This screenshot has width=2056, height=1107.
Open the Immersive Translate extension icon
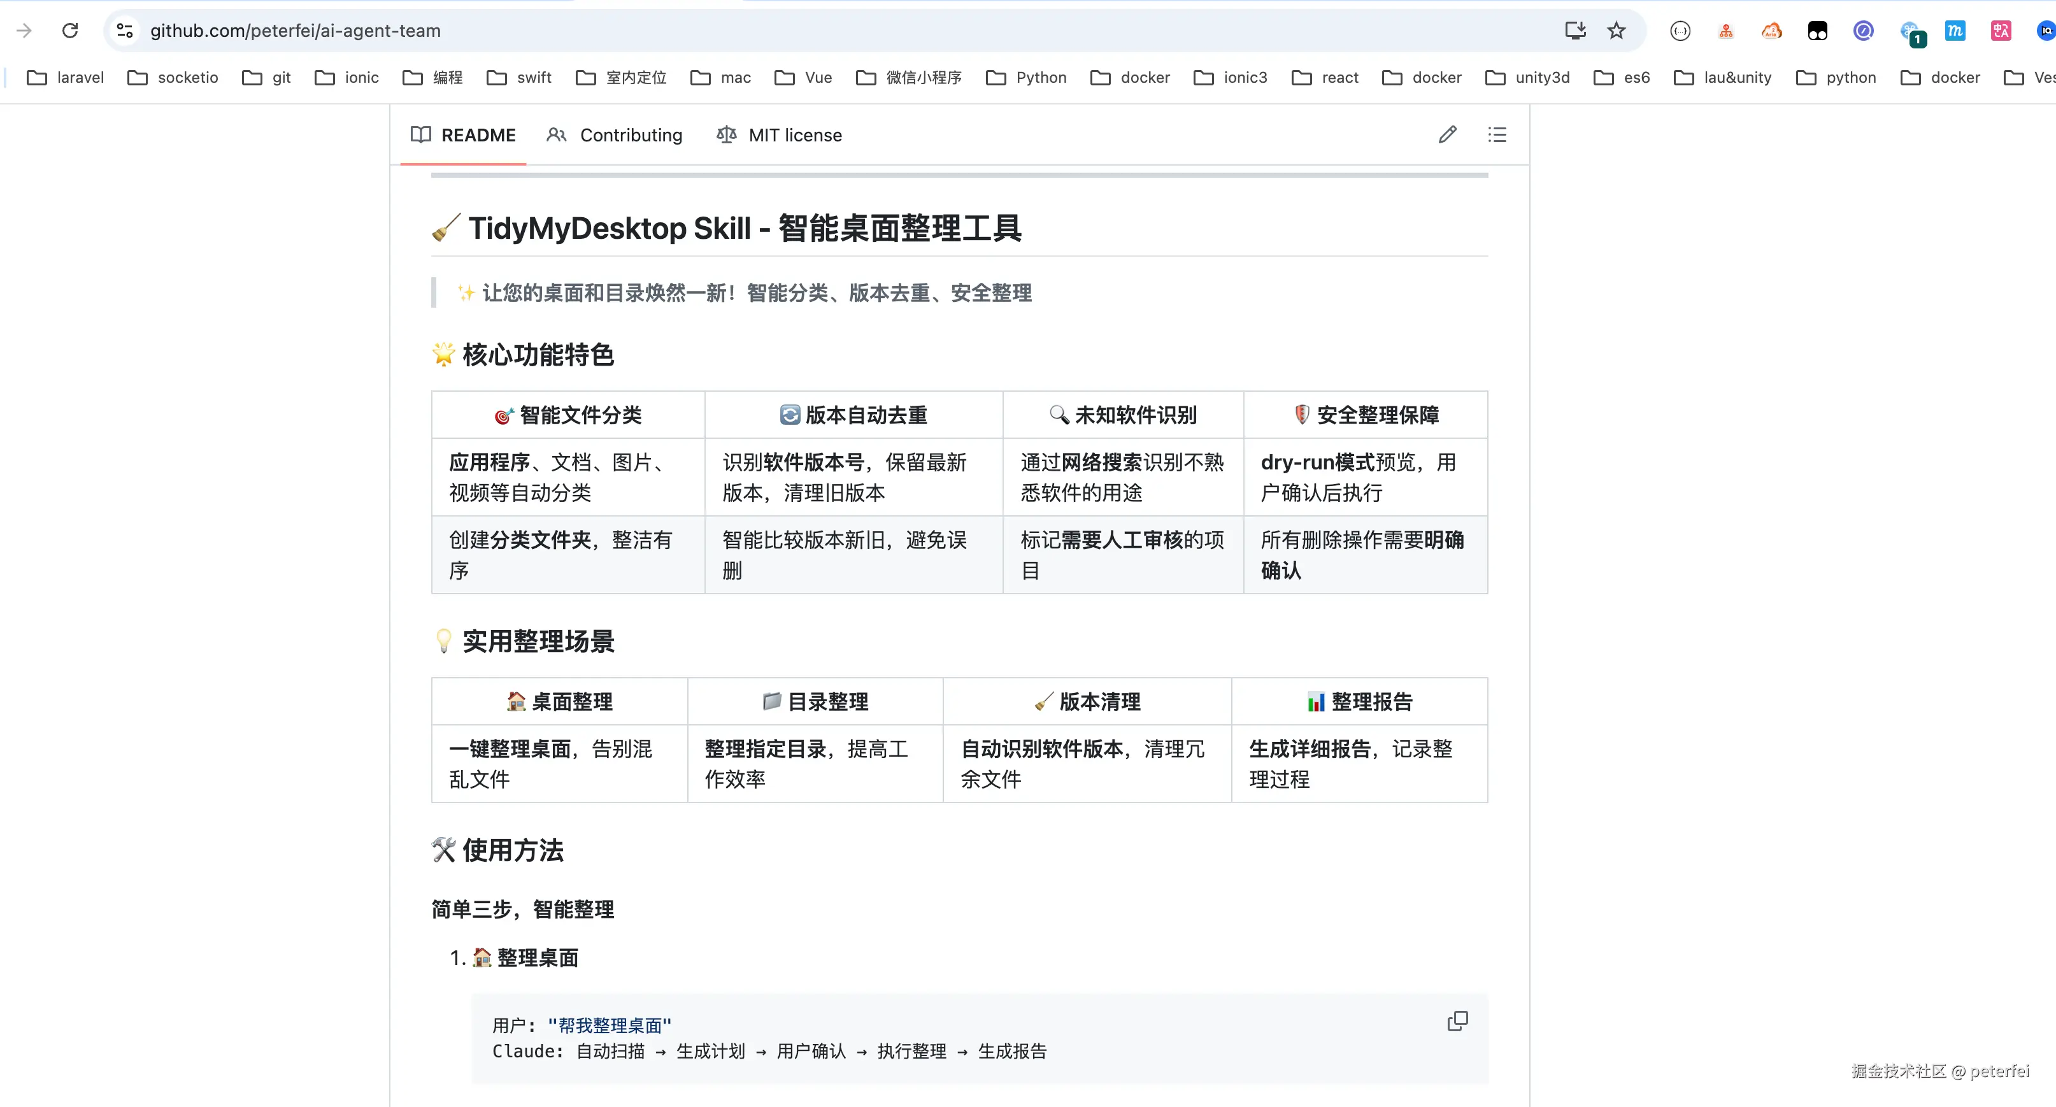(x=2000, y=31)
